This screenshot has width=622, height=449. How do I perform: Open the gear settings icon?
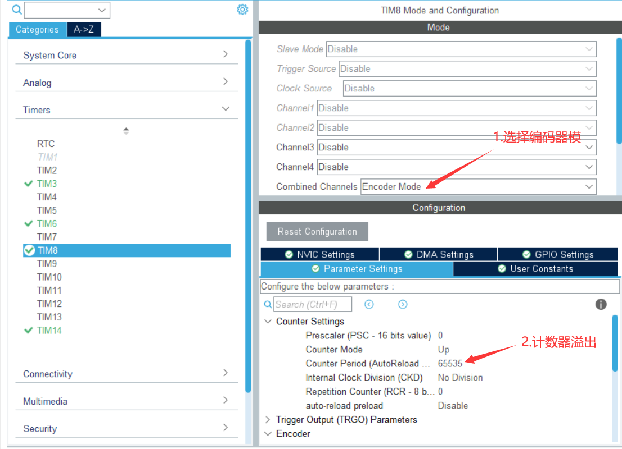[242, 10]
